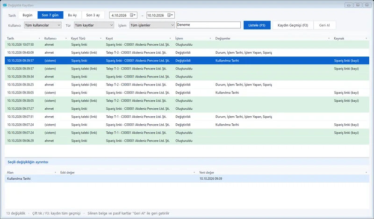Click the Kayıt Türü column filter arrow

pos(101,38)
